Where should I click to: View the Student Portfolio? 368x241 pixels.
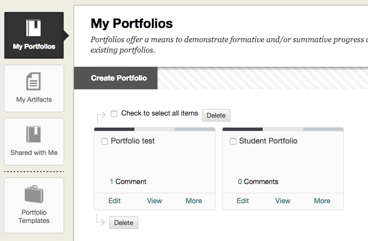pyautogui.click(x=283, y=200)
